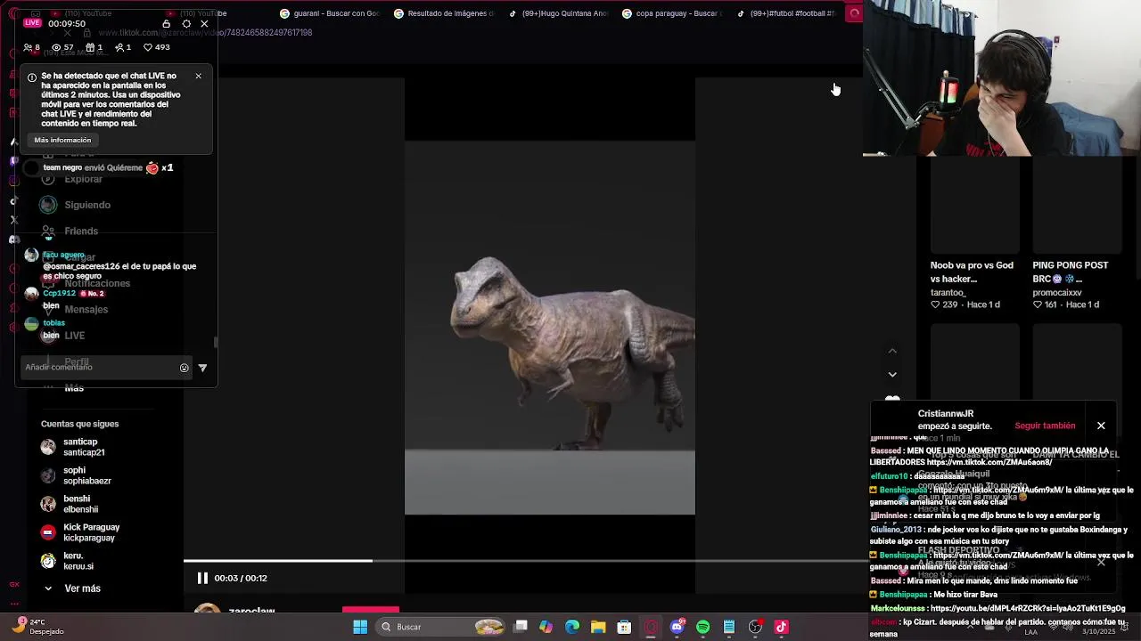Click the viewers eye count 57
Image resolution: width=1141 pixels, height=641 pixels.
(62, 47)
